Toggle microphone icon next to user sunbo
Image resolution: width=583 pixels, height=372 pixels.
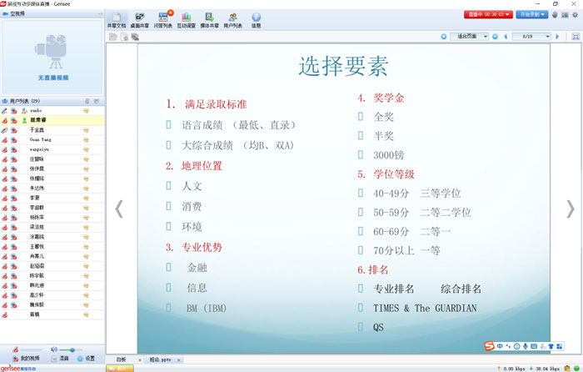click(5, 110)
